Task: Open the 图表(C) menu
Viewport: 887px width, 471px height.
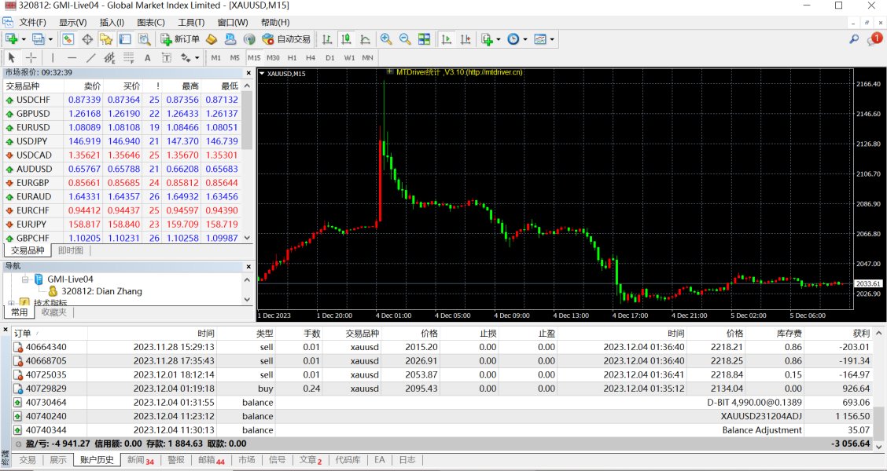Action: tap(150, 22)
